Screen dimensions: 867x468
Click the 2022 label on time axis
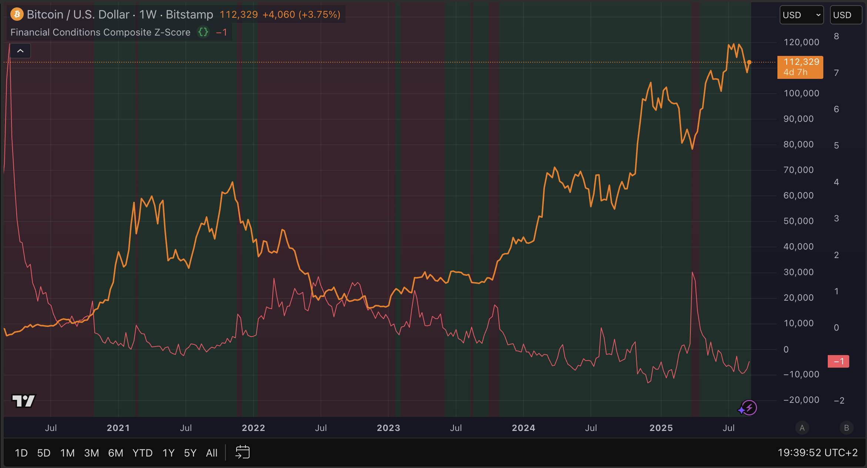click(x=254, y=428)
